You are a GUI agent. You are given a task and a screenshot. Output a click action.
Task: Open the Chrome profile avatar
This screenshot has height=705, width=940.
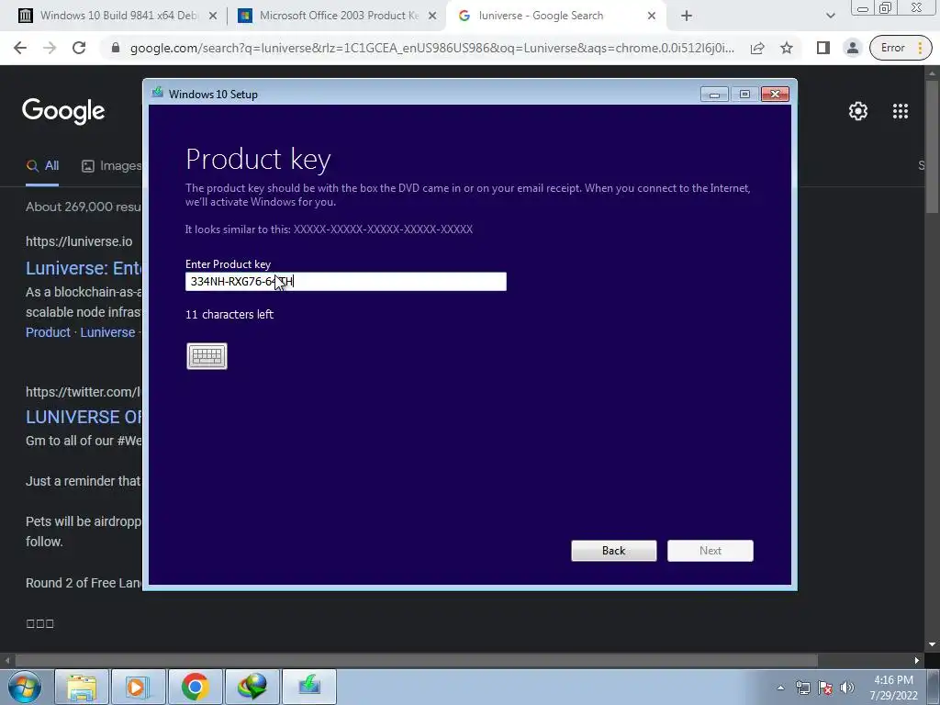(x=852, y=48)
